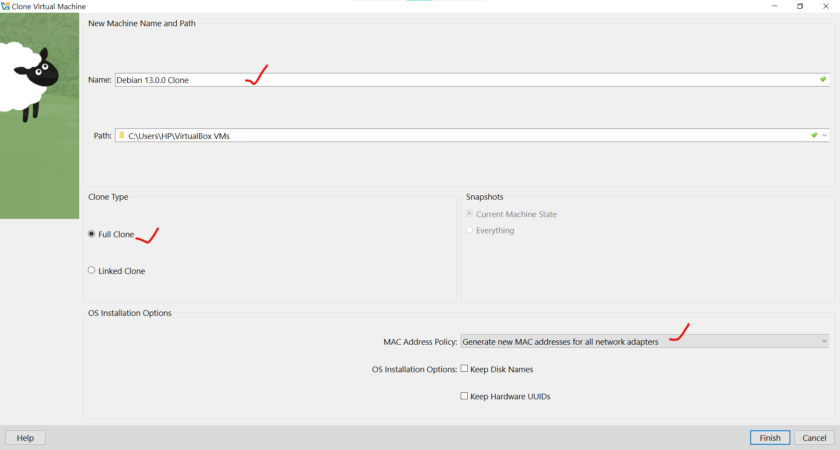Click the path text C:\Users\HP\VirtualBox VMs
This screenshot has height=450, width=840.
point(179,136)
